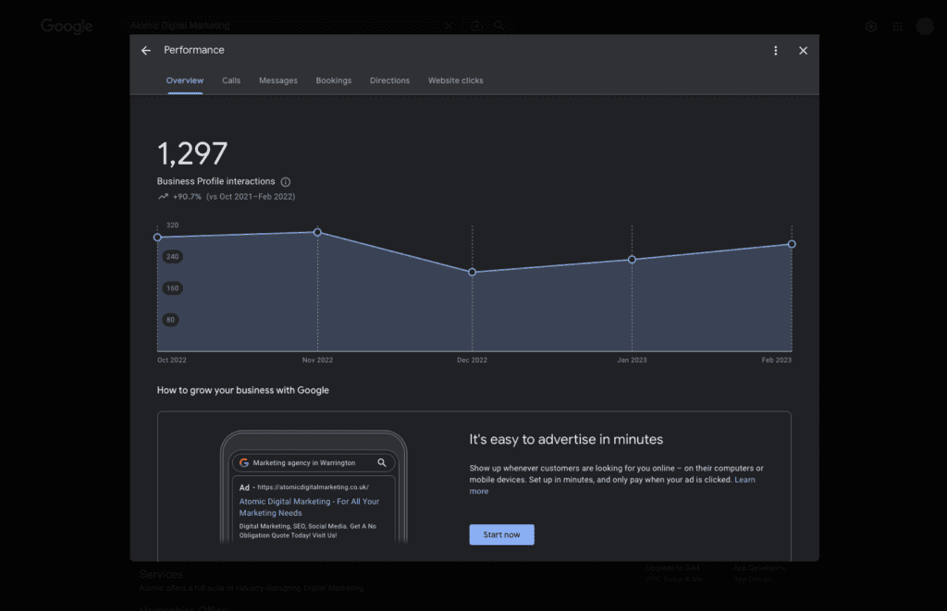Click the Nov 2022 data point on the chart

pyautogui.click(x=317, y=232)
